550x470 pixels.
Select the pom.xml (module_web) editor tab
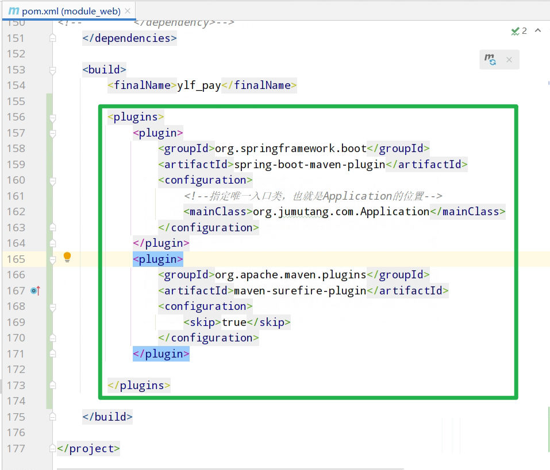point(71,11)
